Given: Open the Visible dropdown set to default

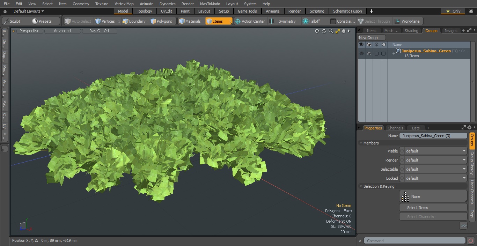Looking at the screenshot, I should [x=433, y=151].
